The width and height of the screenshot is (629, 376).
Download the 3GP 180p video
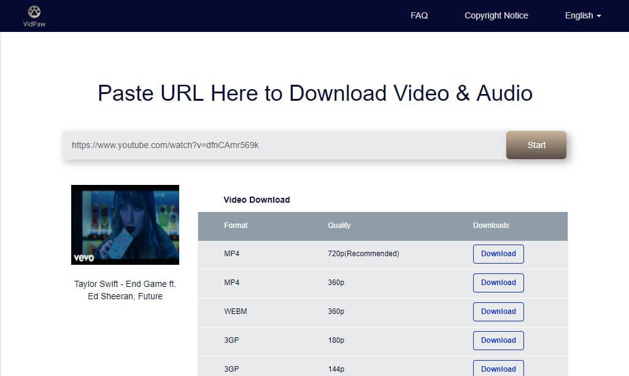[498, 340]
